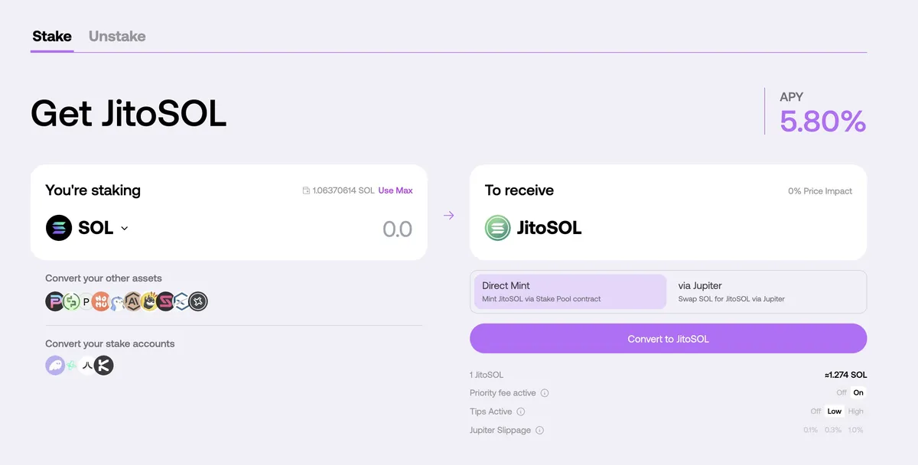This screenshot has width=918, height=465.
Task: Turn Priority fee On
Action: (858, 393)
